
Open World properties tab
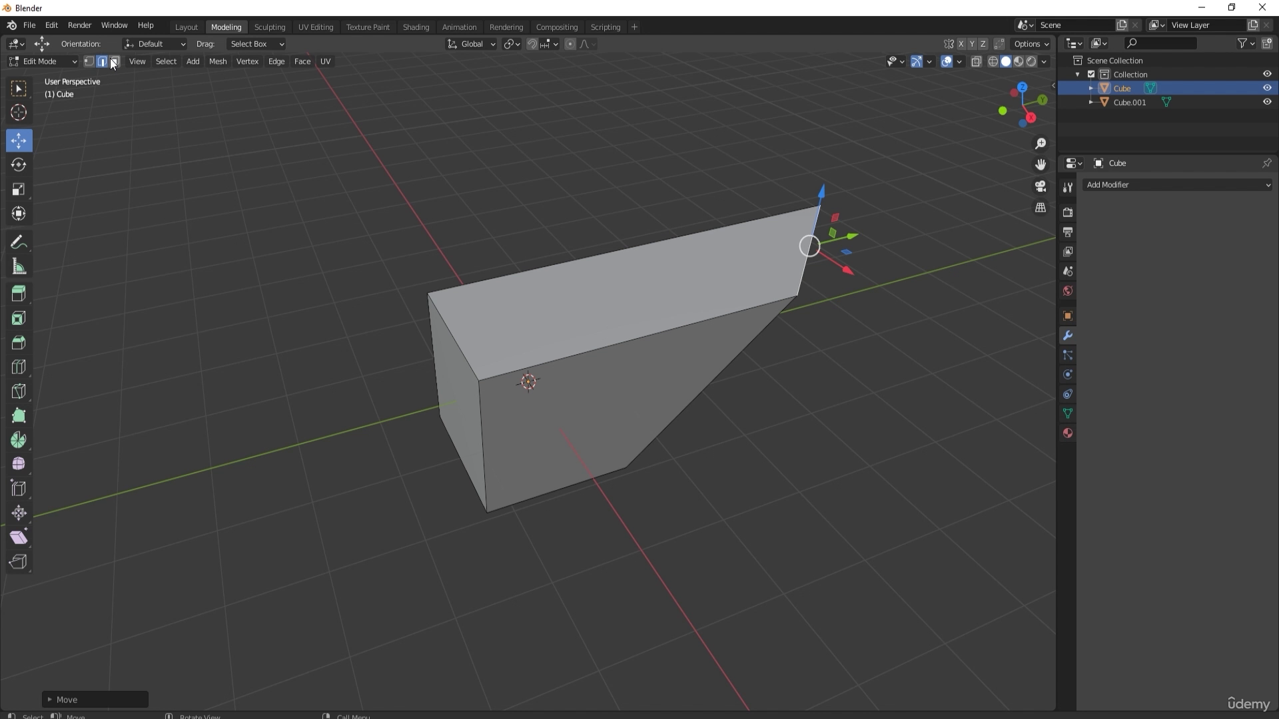click(x=1068, y=292)
